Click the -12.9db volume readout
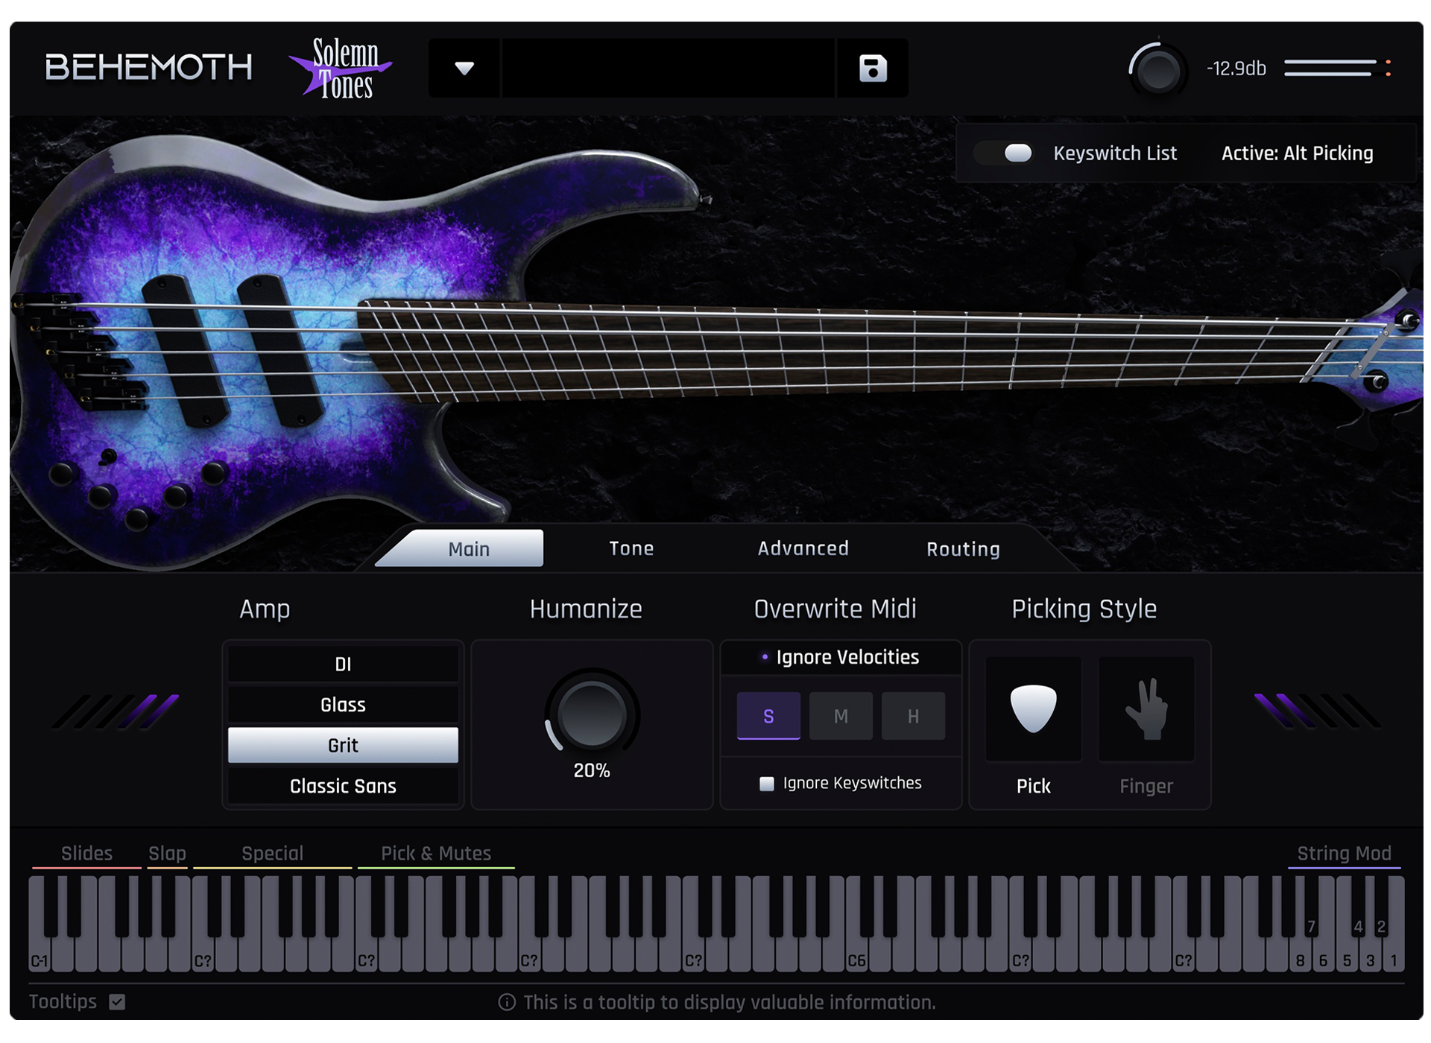Image resolution: width=1431 pixels, height=1043 pixels. [1236, 69]
